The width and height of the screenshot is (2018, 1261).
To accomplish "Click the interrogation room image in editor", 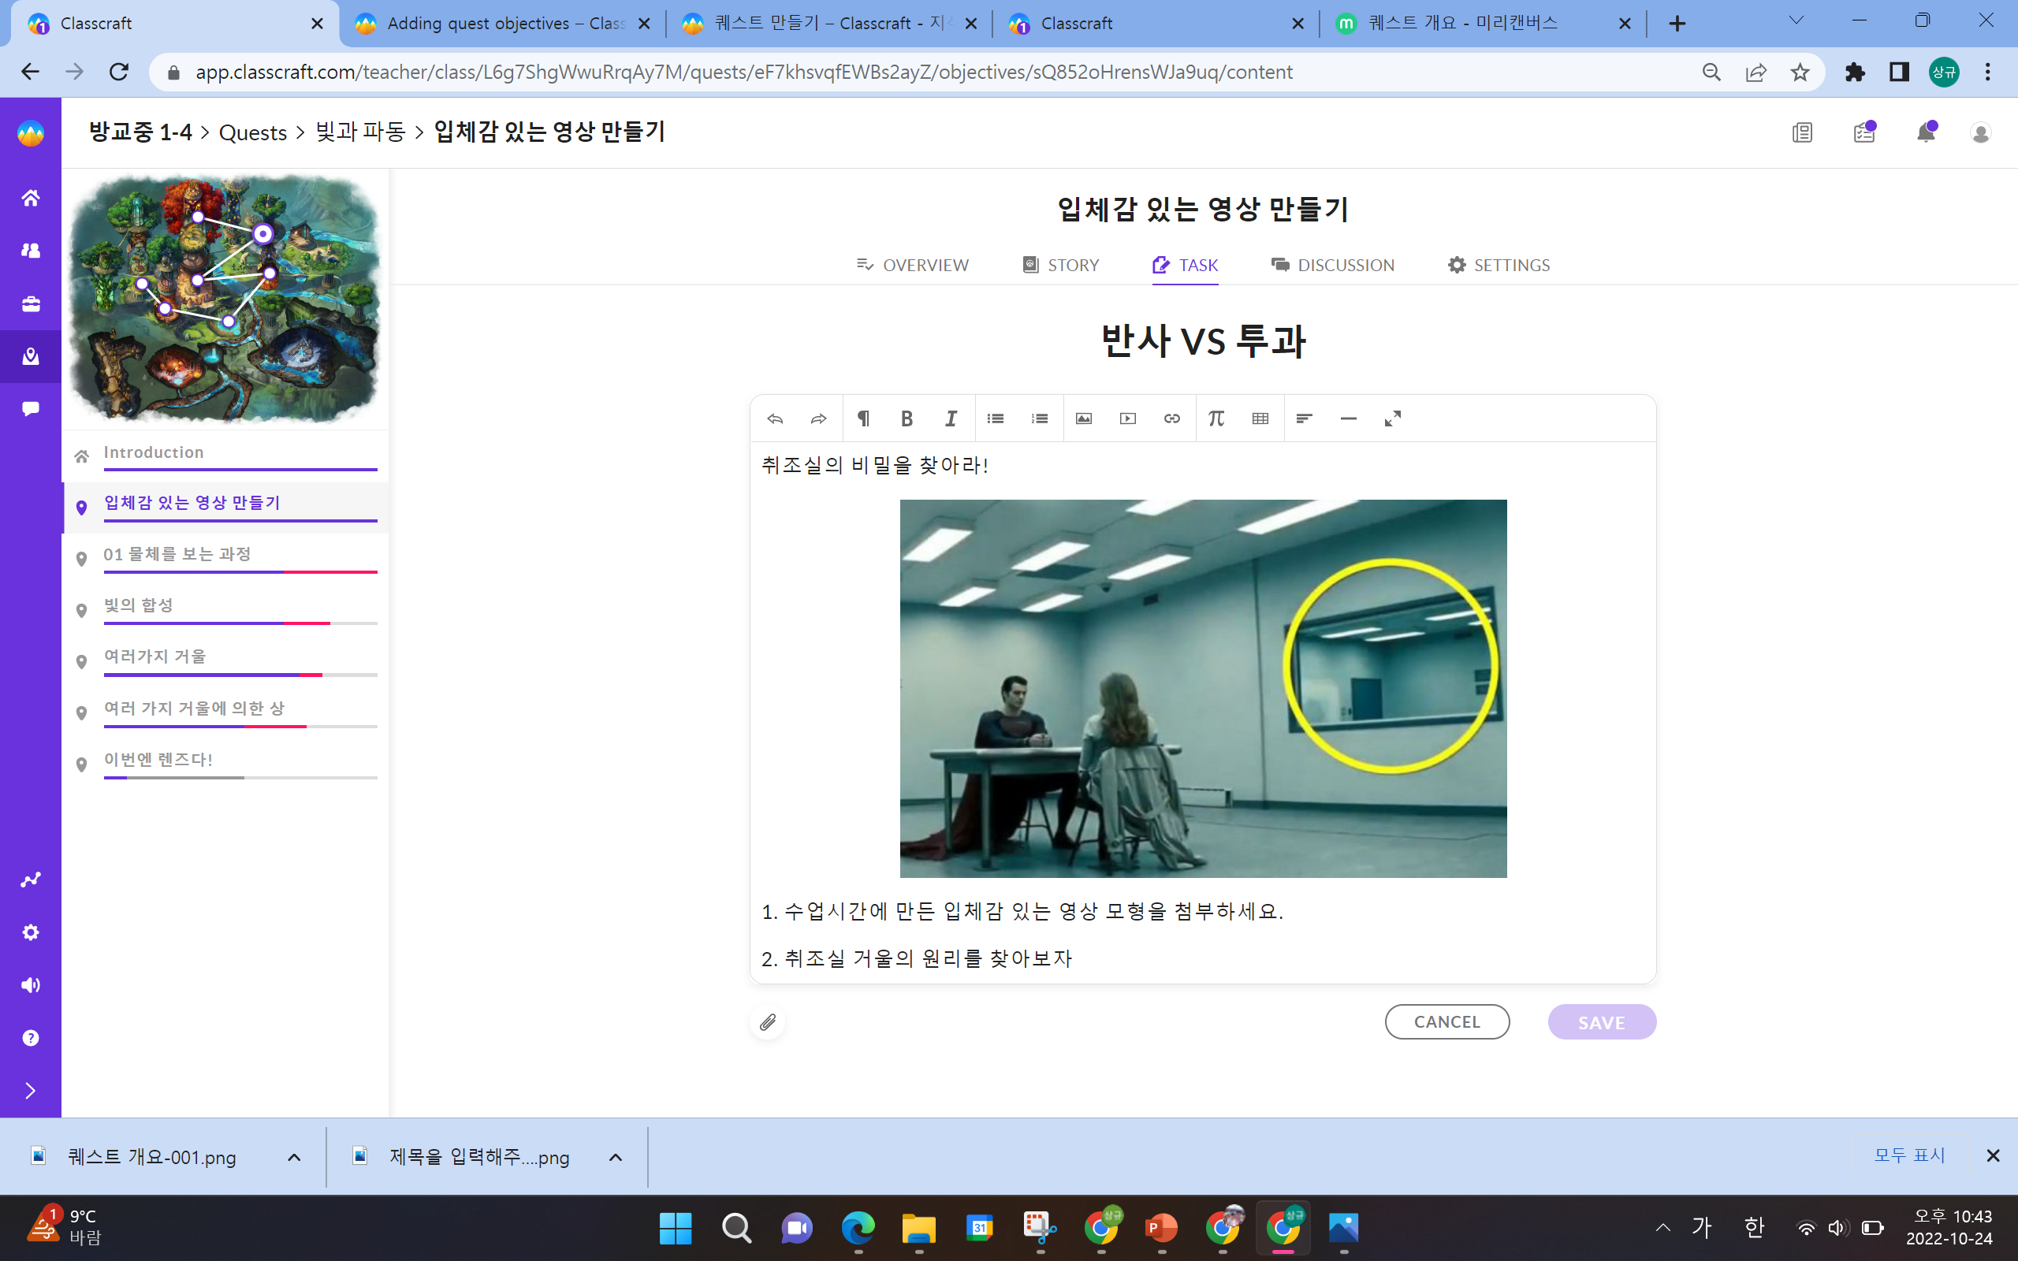I will click(x=1203, y=688).
